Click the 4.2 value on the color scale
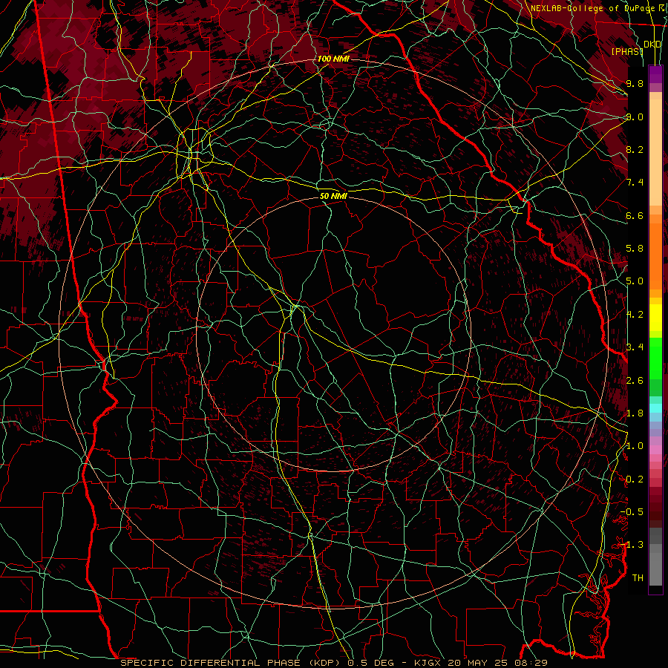This screenshot has width=668, height=668. pos(635,315)
